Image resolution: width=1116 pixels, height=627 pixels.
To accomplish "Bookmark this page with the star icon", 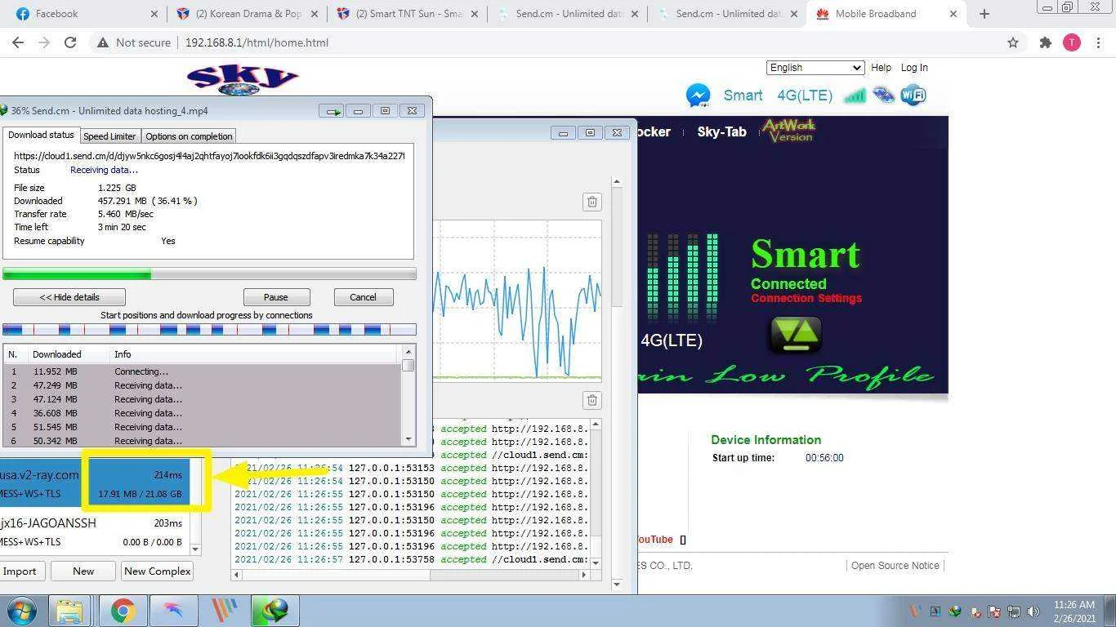I will click(1013, 42).
